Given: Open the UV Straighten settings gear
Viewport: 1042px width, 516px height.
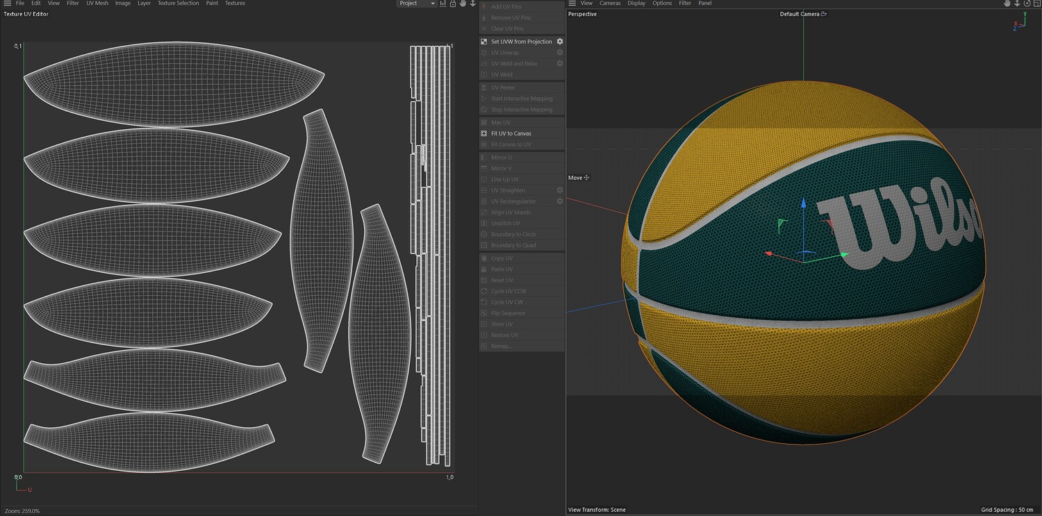Looking at the screenshot, I should 560,190.
